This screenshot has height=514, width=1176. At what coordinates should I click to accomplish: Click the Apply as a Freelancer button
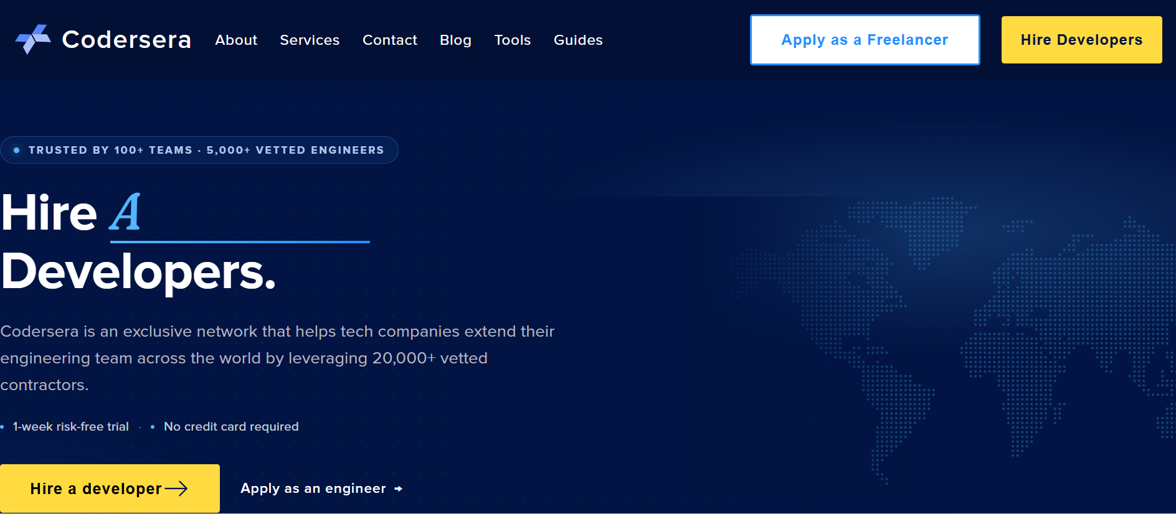[865, 40]
